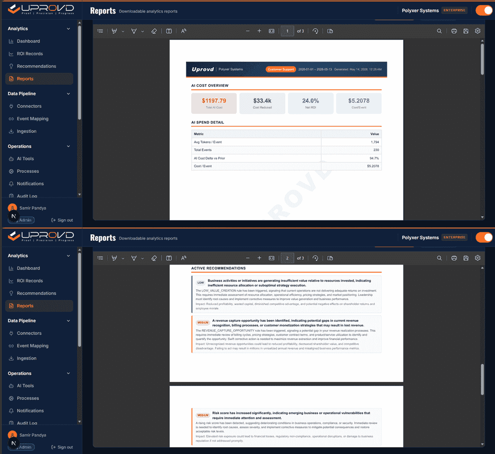This screenshot has height=454, width=495.
Task: Open draw options dropdown arrow in lower PDF toolbar
Action: tap(142, 258)
